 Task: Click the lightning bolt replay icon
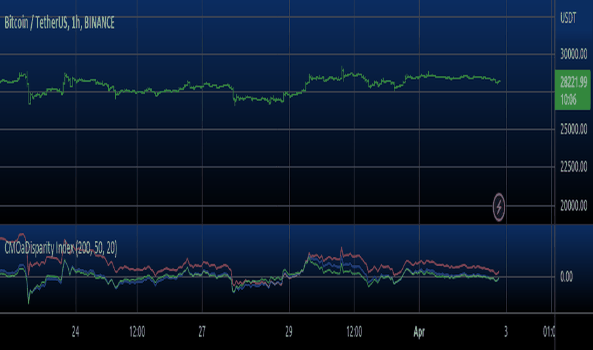(x=499, y=207)
